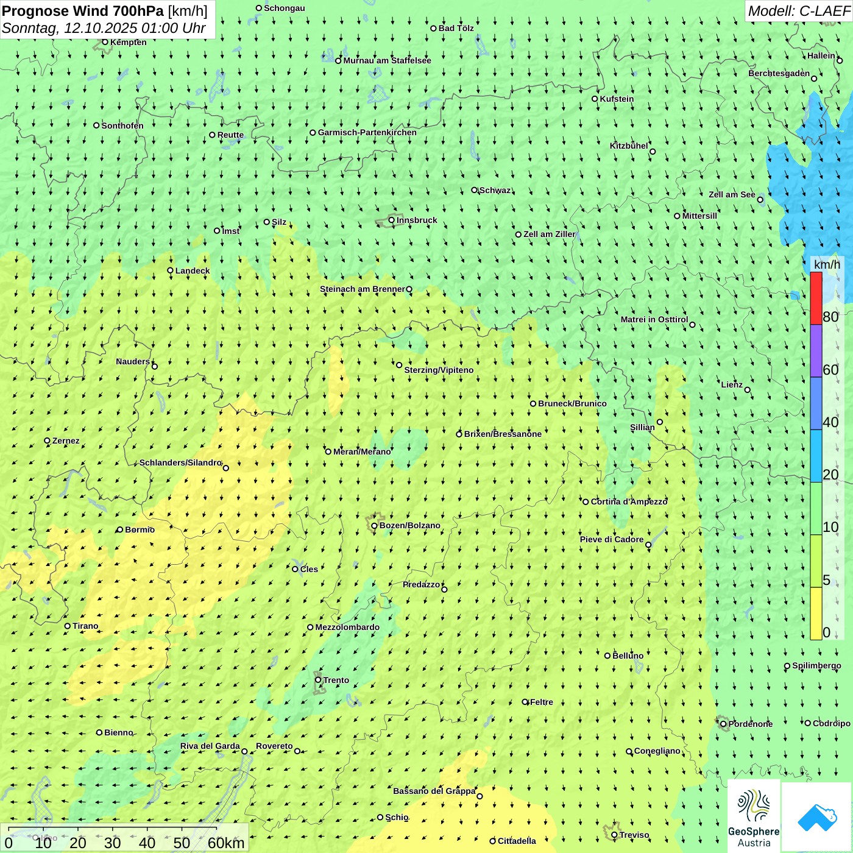Screen dimensions: 853x853
Task: Click the Zell am See marker
Action: pyautogui.click(x=760, y=199)
